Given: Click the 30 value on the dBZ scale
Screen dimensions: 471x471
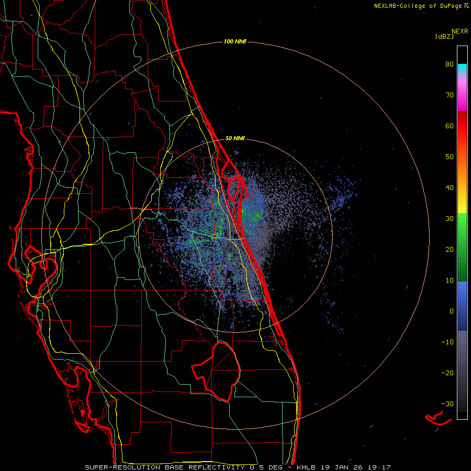Looking at the screenshot, I should point(450,219).
